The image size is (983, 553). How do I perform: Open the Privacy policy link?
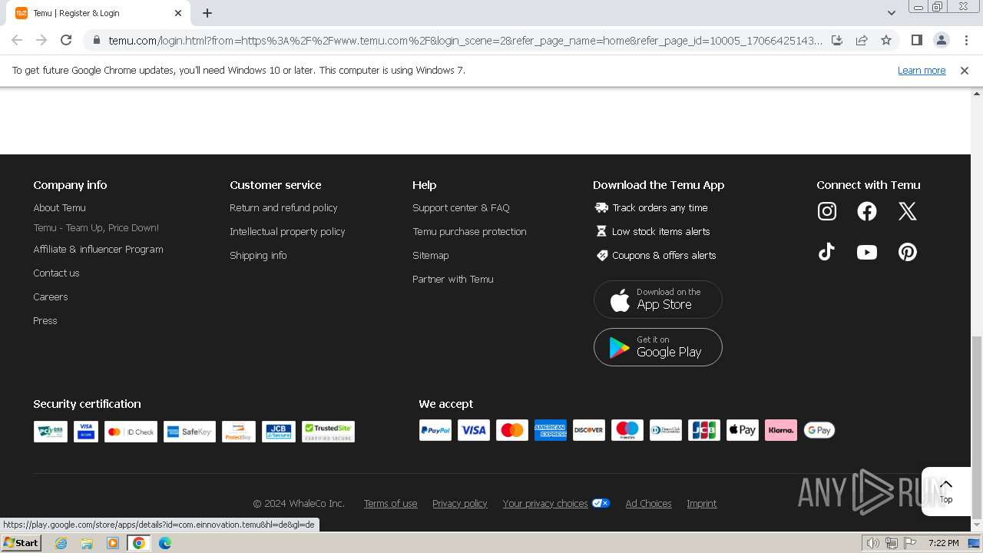(459, 504)
